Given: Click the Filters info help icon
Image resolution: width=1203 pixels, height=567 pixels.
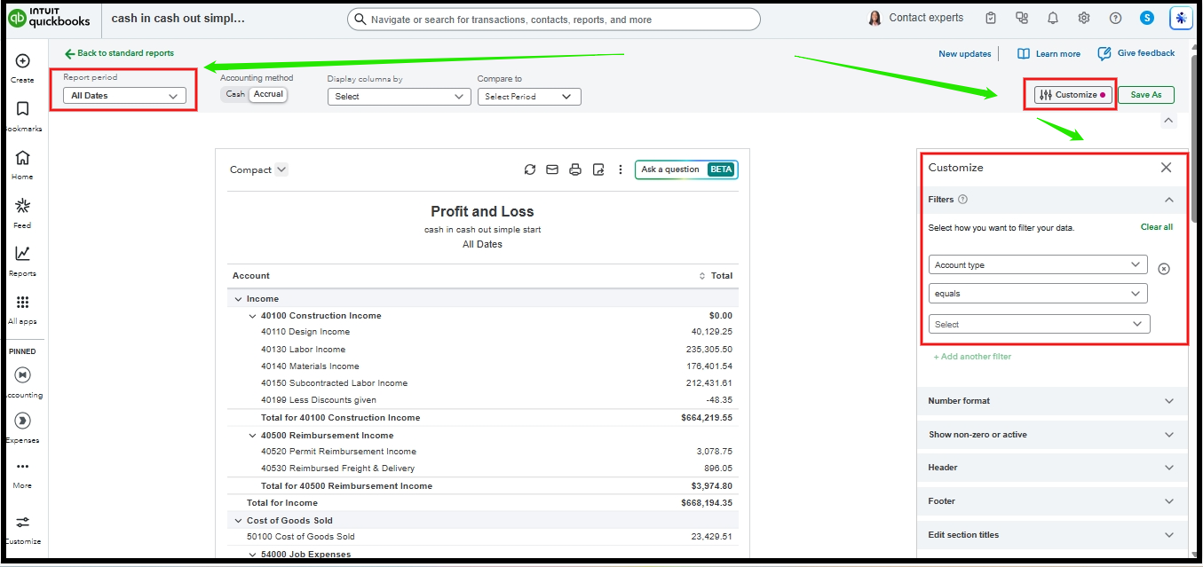Looking at the screenshot, I should point(963,200).
